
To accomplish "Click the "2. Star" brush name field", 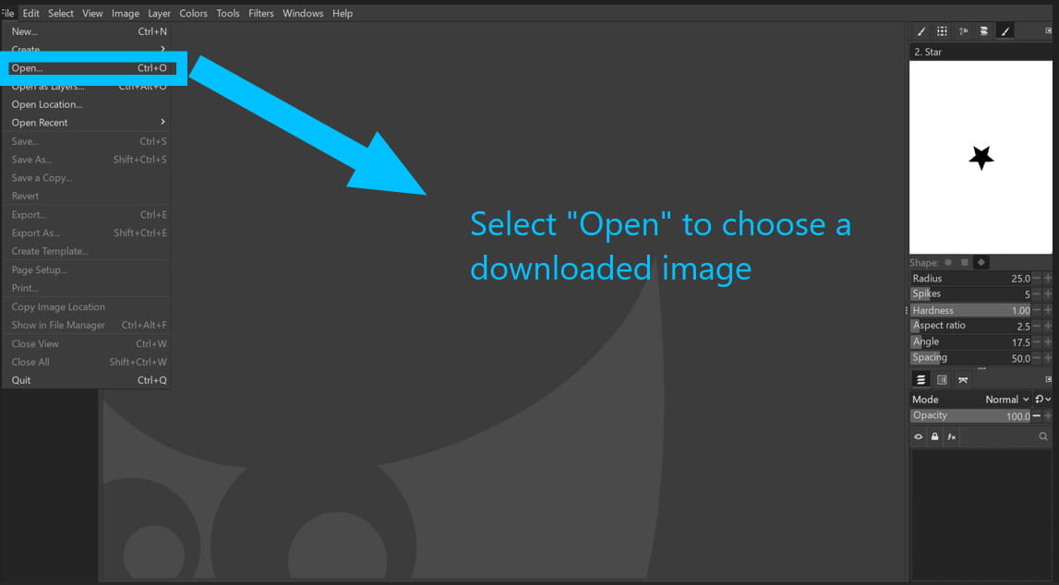I will (980, 52).
